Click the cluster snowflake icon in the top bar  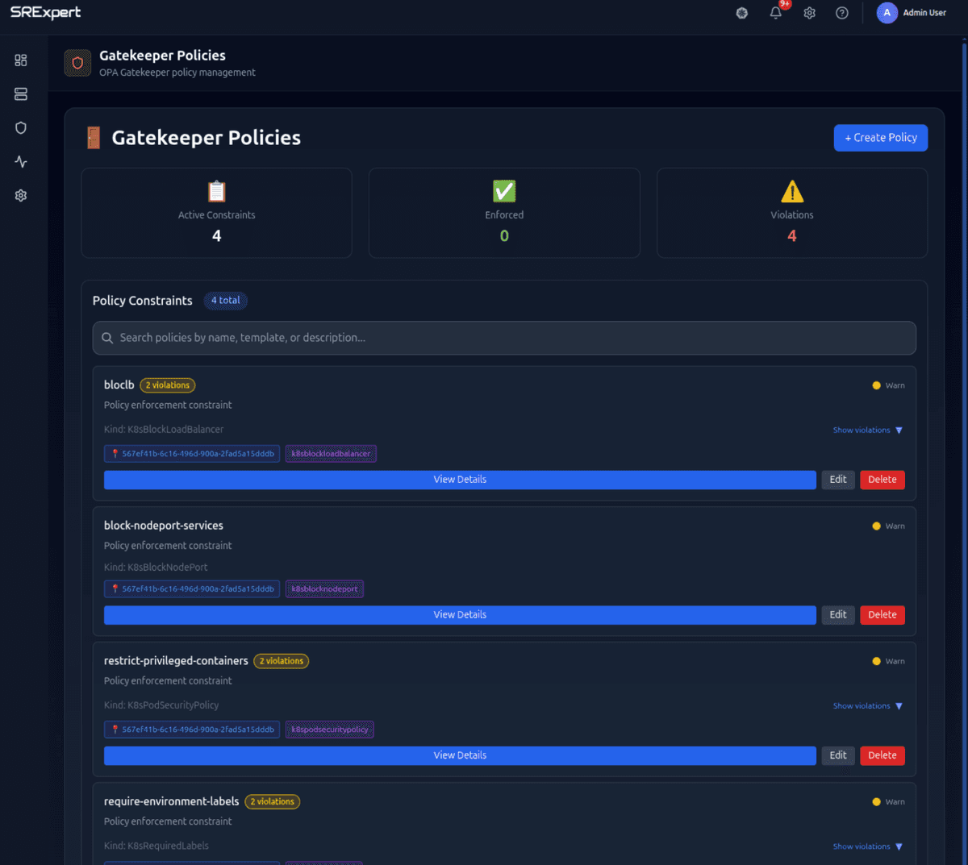(x=741, y=13)
